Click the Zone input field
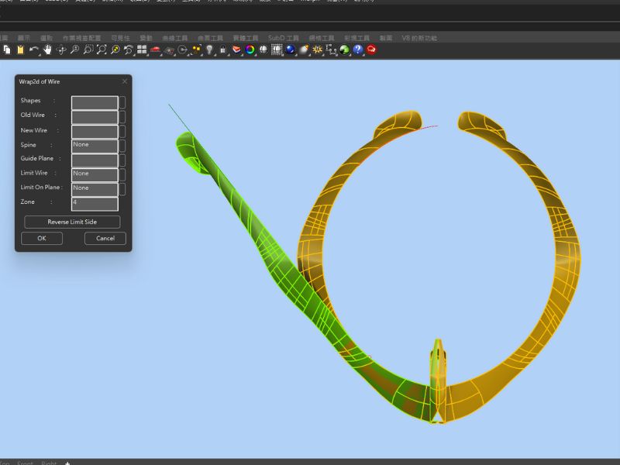 tap(95, 203)
